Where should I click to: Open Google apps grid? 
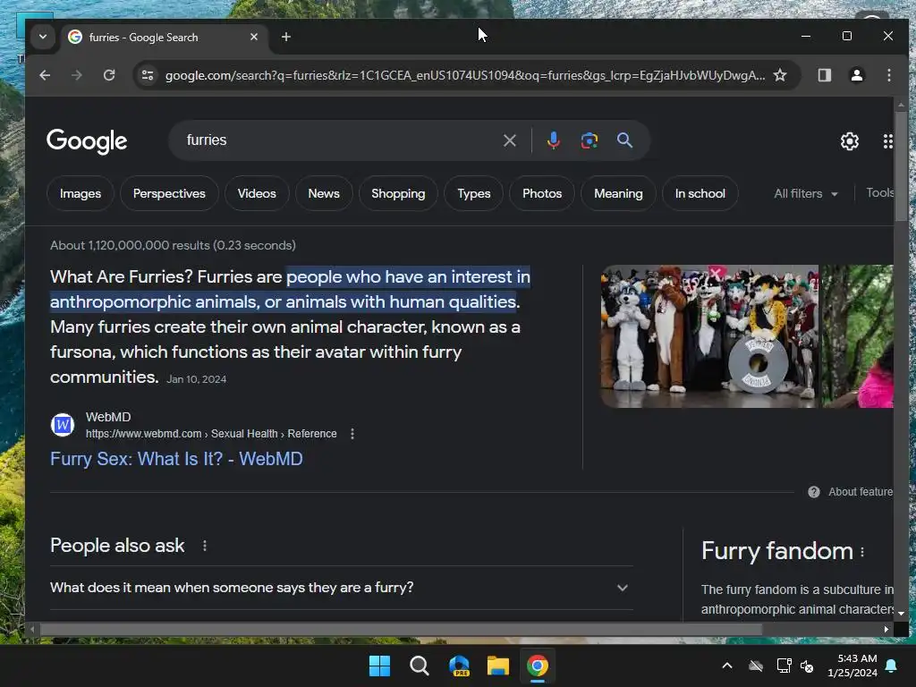pos(887,140)
